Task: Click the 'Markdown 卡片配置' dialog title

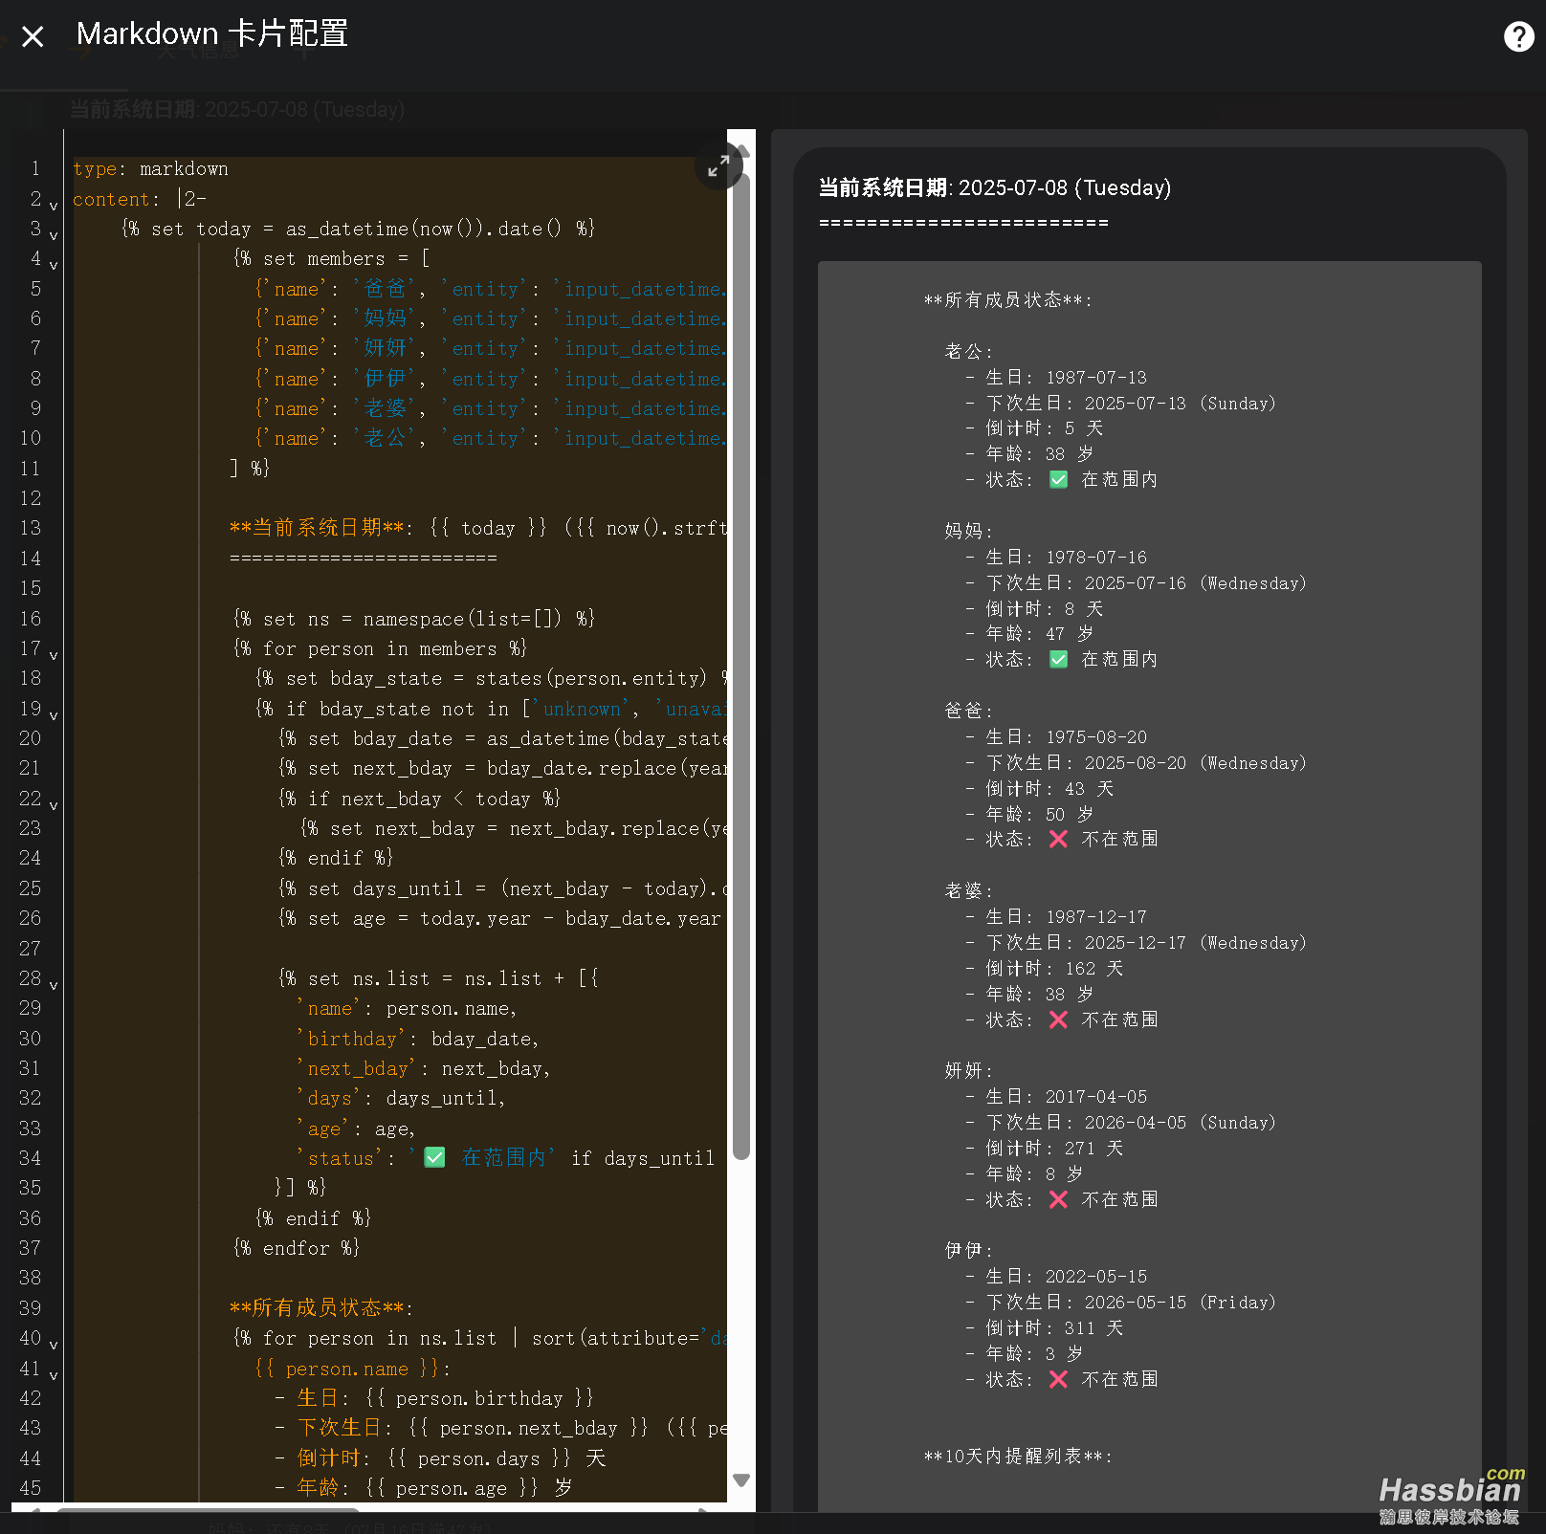Action: [x=212, y=33]
